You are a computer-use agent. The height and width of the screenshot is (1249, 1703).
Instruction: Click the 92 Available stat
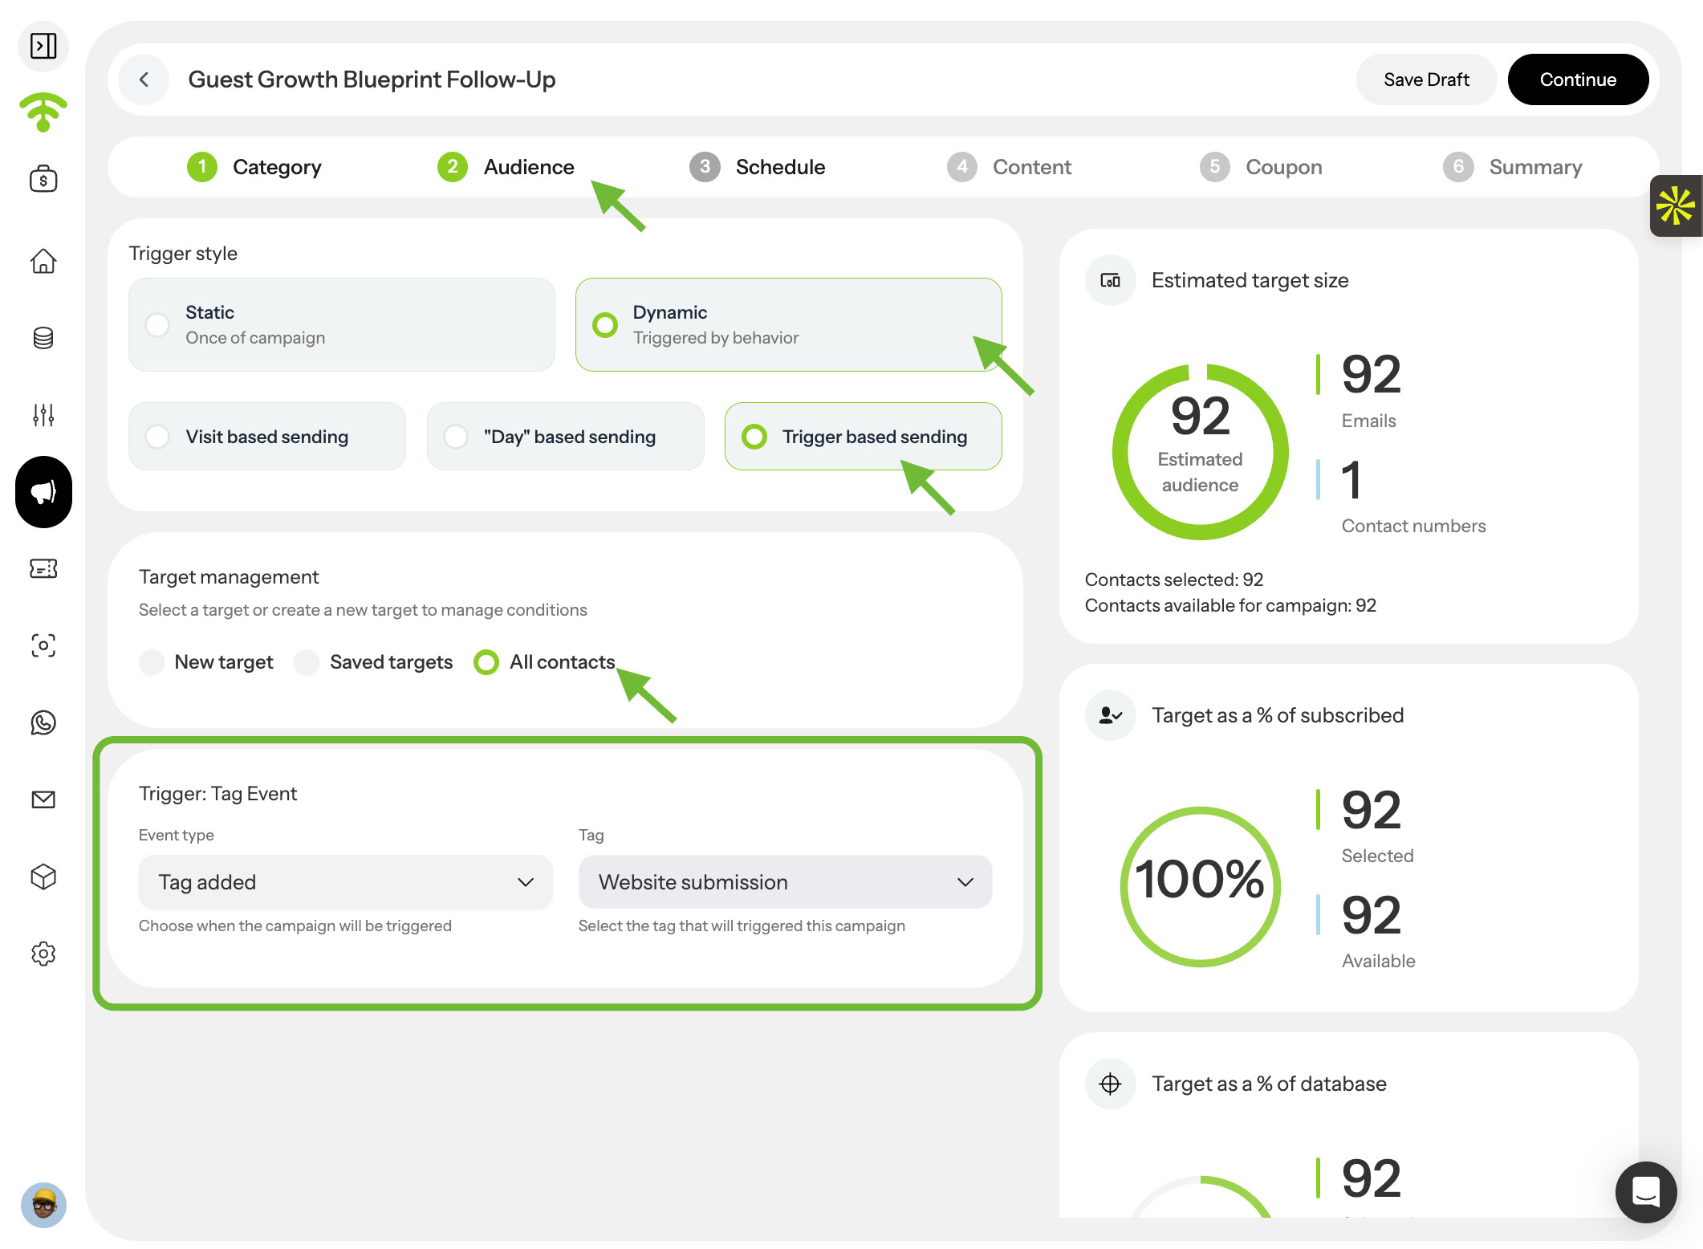(1367, 932)
